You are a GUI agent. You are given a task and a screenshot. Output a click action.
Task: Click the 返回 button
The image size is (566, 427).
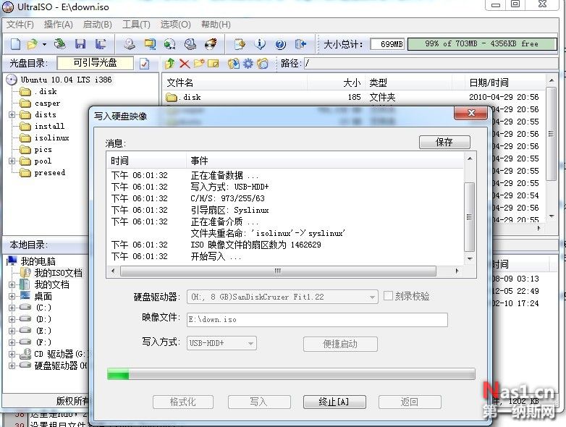click(x=410, y=402)
